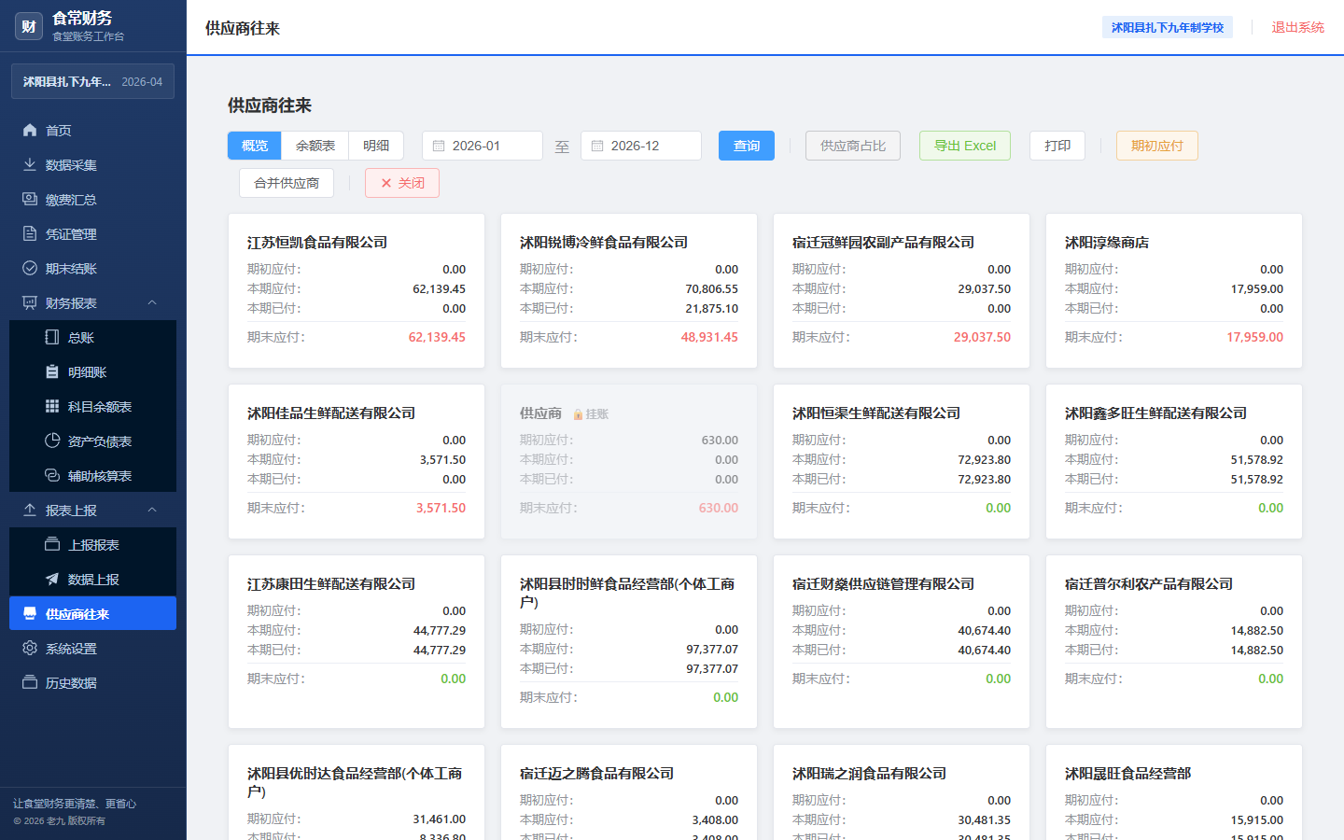Open 历史数据 in the sidebar
The image size is (1344, 840).
(x=92, y=683)
